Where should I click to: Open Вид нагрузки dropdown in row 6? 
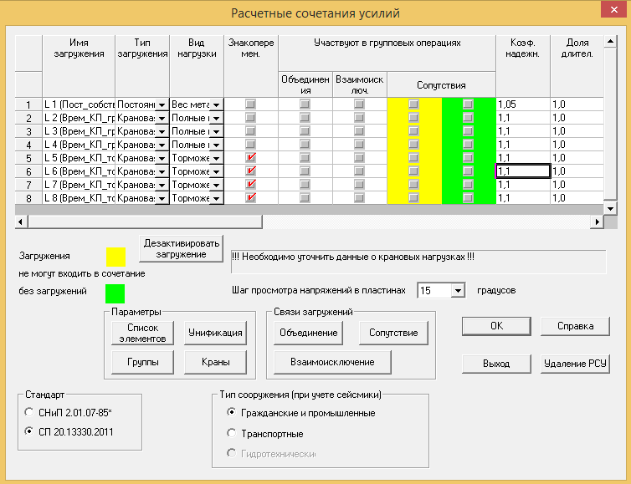216,171
